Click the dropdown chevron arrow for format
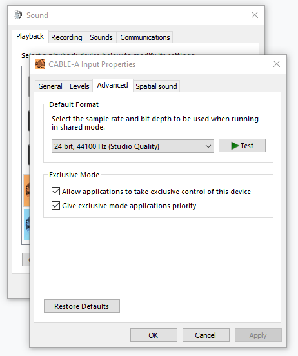This screenshot has width=298, height=356. tap(208, 146)
